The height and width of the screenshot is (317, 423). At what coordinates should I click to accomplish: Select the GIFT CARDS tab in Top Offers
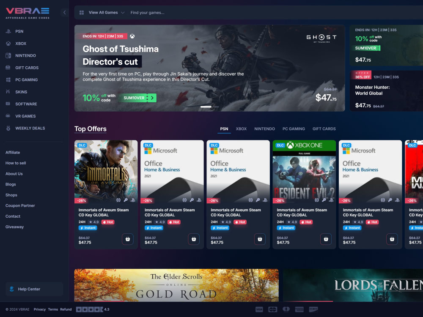324,129
